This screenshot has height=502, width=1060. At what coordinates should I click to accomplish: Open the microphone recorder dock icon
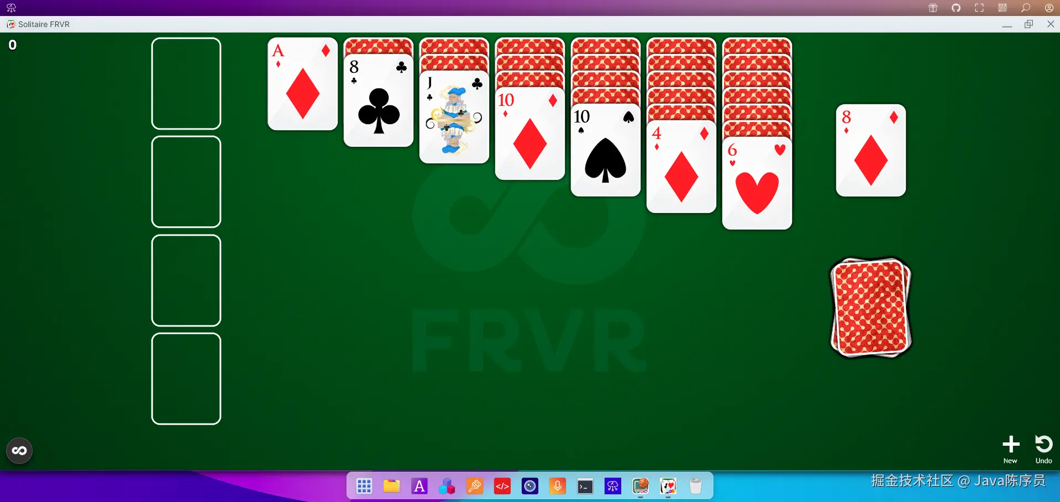point(558,486)
